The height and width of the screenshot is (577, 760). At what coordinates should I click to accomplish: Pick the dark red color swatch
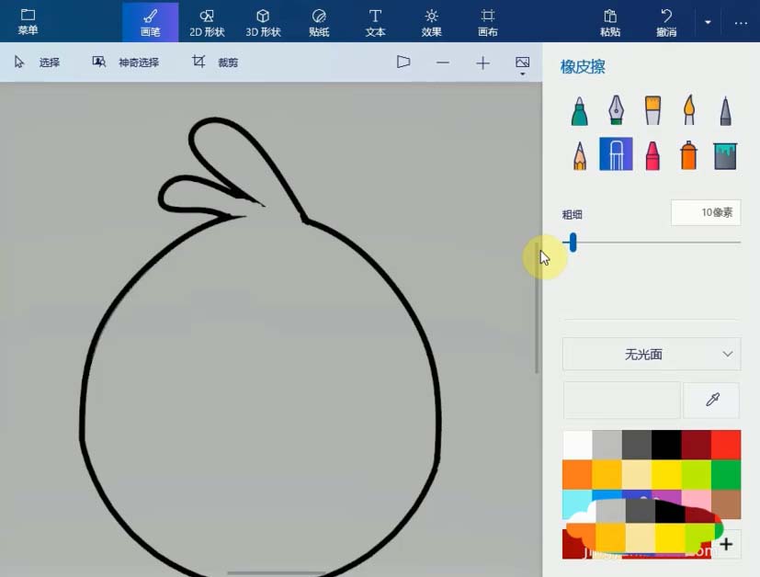point(696,445)
